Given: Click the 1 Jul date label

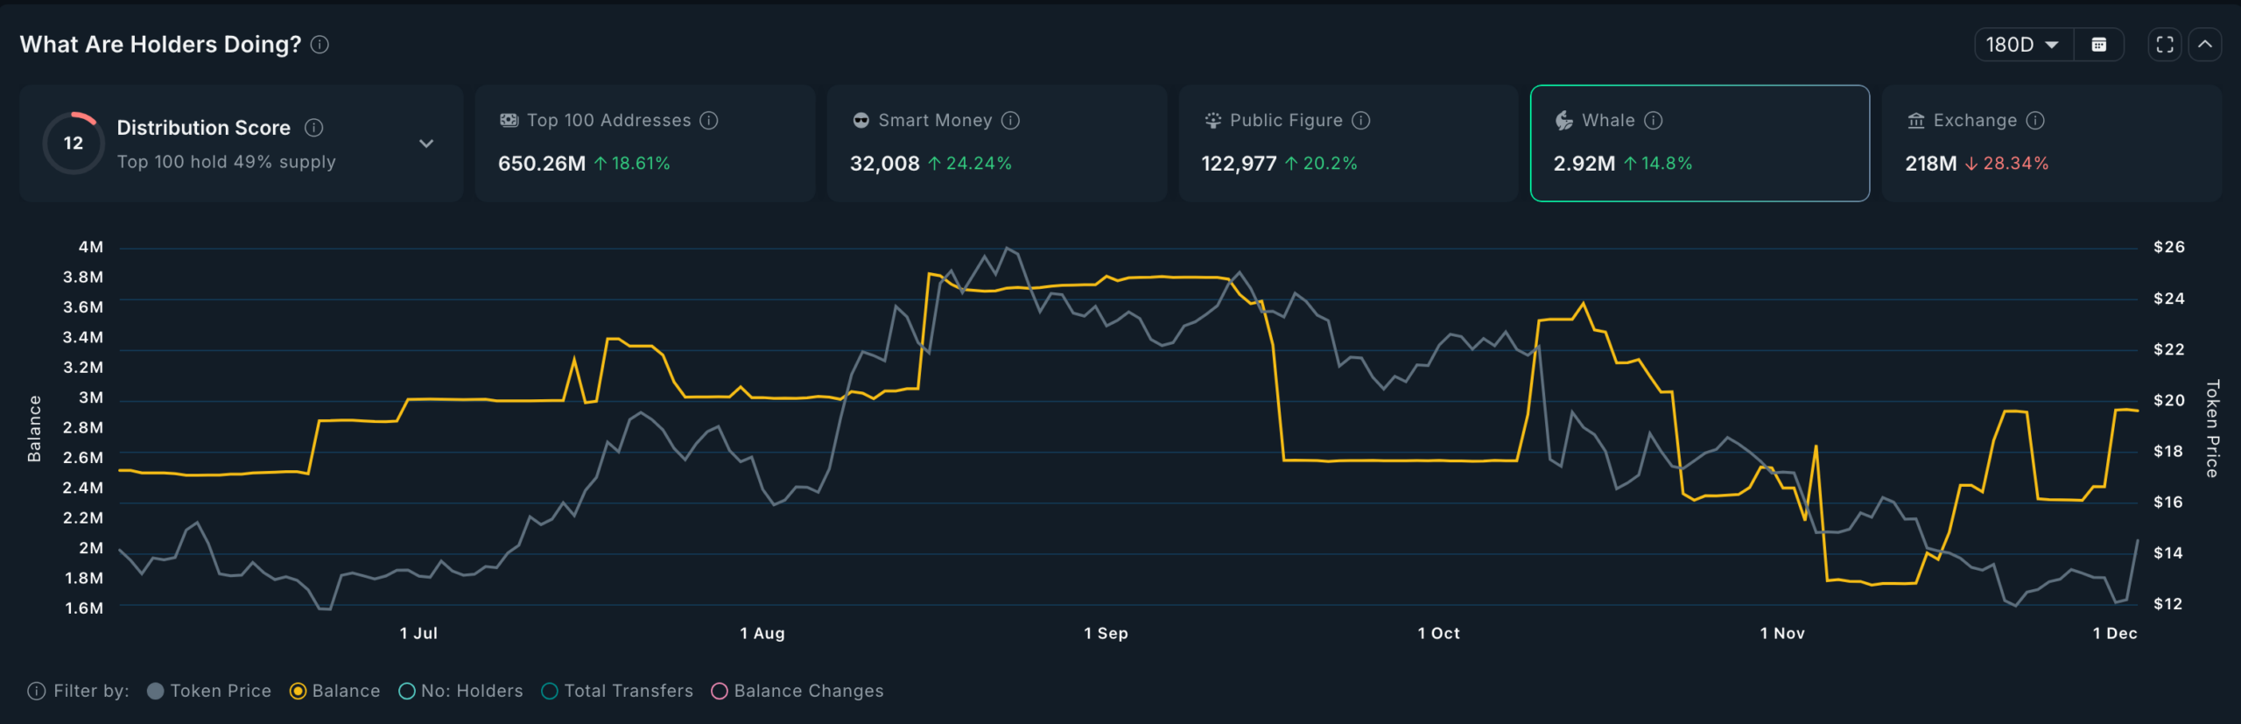Looking at the screenshot, I should coord(418,634).
